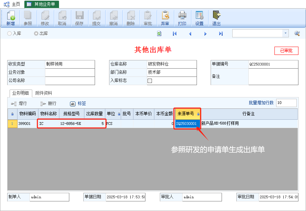This screenshot has height=211, width=306.
Task: Select the 入库 radio button
Action: [9, 34]
